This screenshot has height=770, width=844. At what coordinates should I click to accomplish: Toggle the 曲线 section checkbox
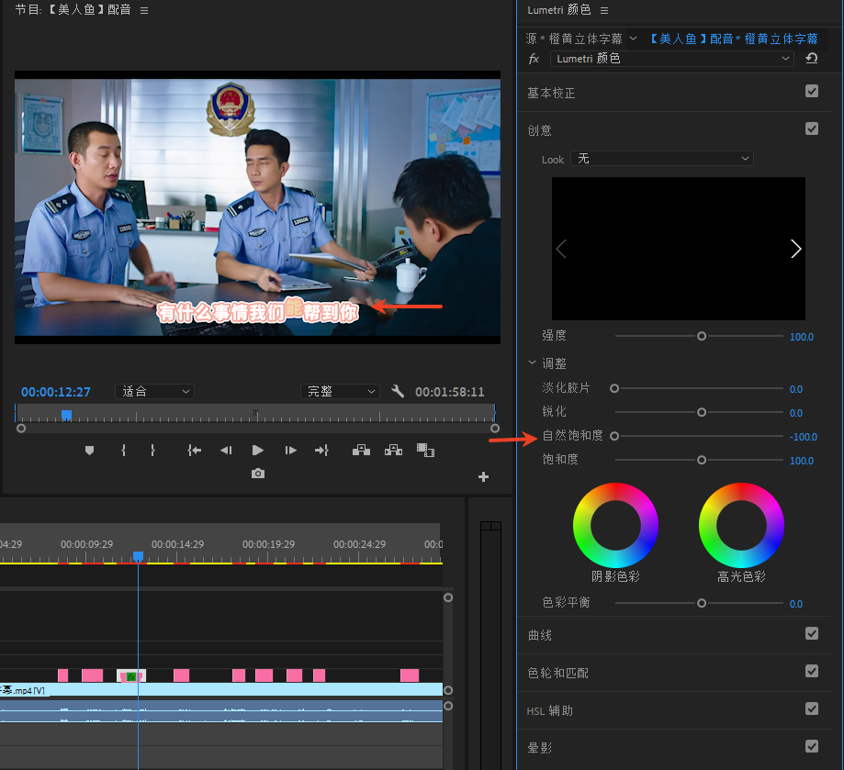point(812,634)
